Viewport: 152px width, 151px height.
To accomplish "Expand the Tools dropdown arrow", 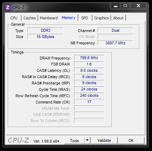I will point(87,140).
